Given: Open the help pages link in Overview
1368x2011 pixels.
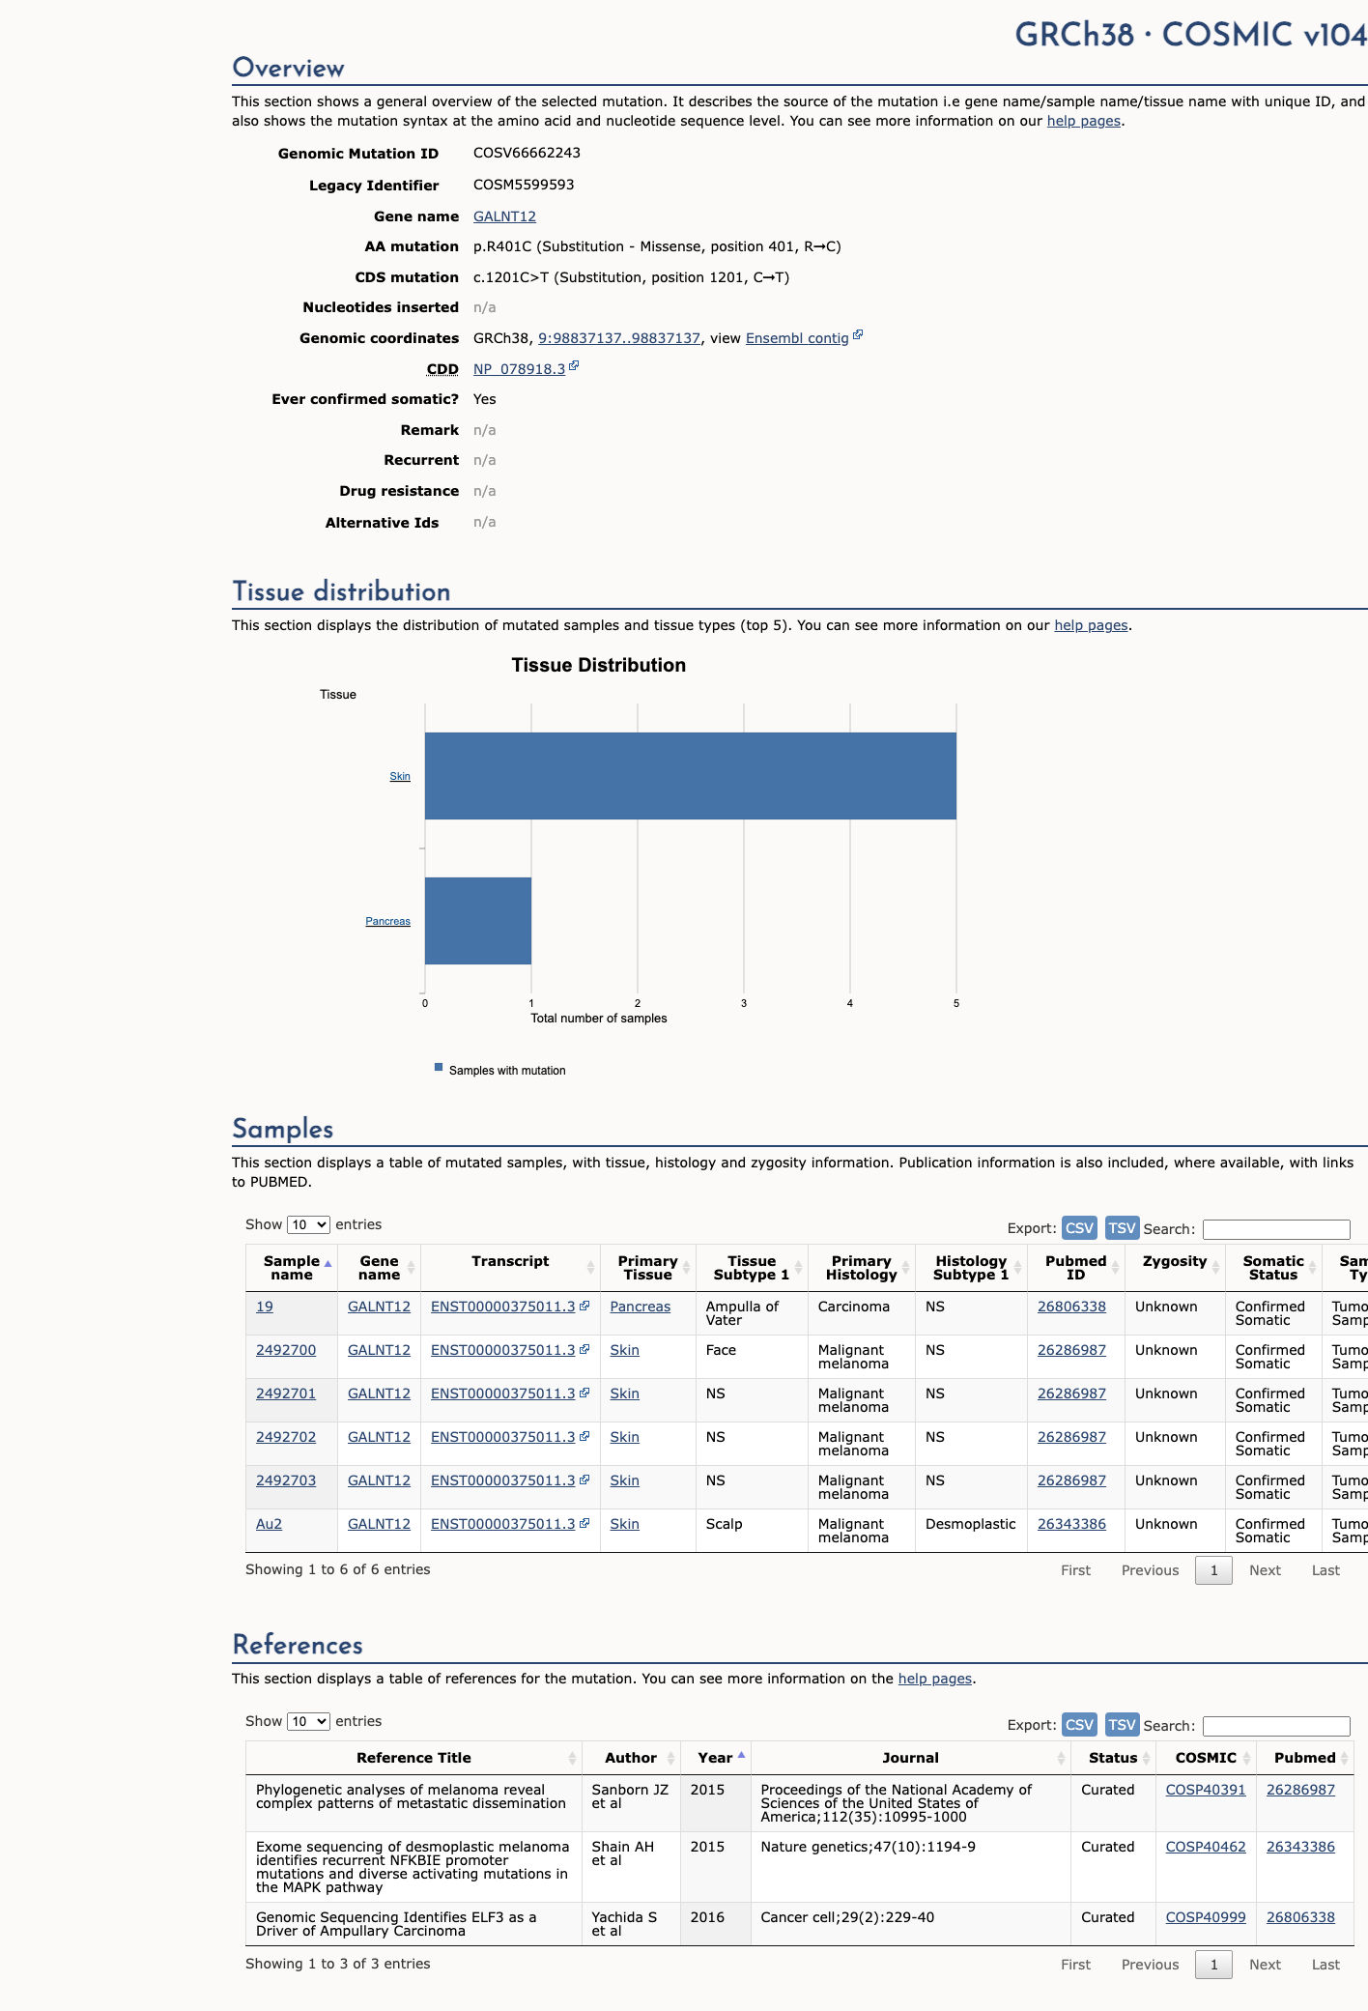Looking at the screenshot, I should (x=1084, y=121).
